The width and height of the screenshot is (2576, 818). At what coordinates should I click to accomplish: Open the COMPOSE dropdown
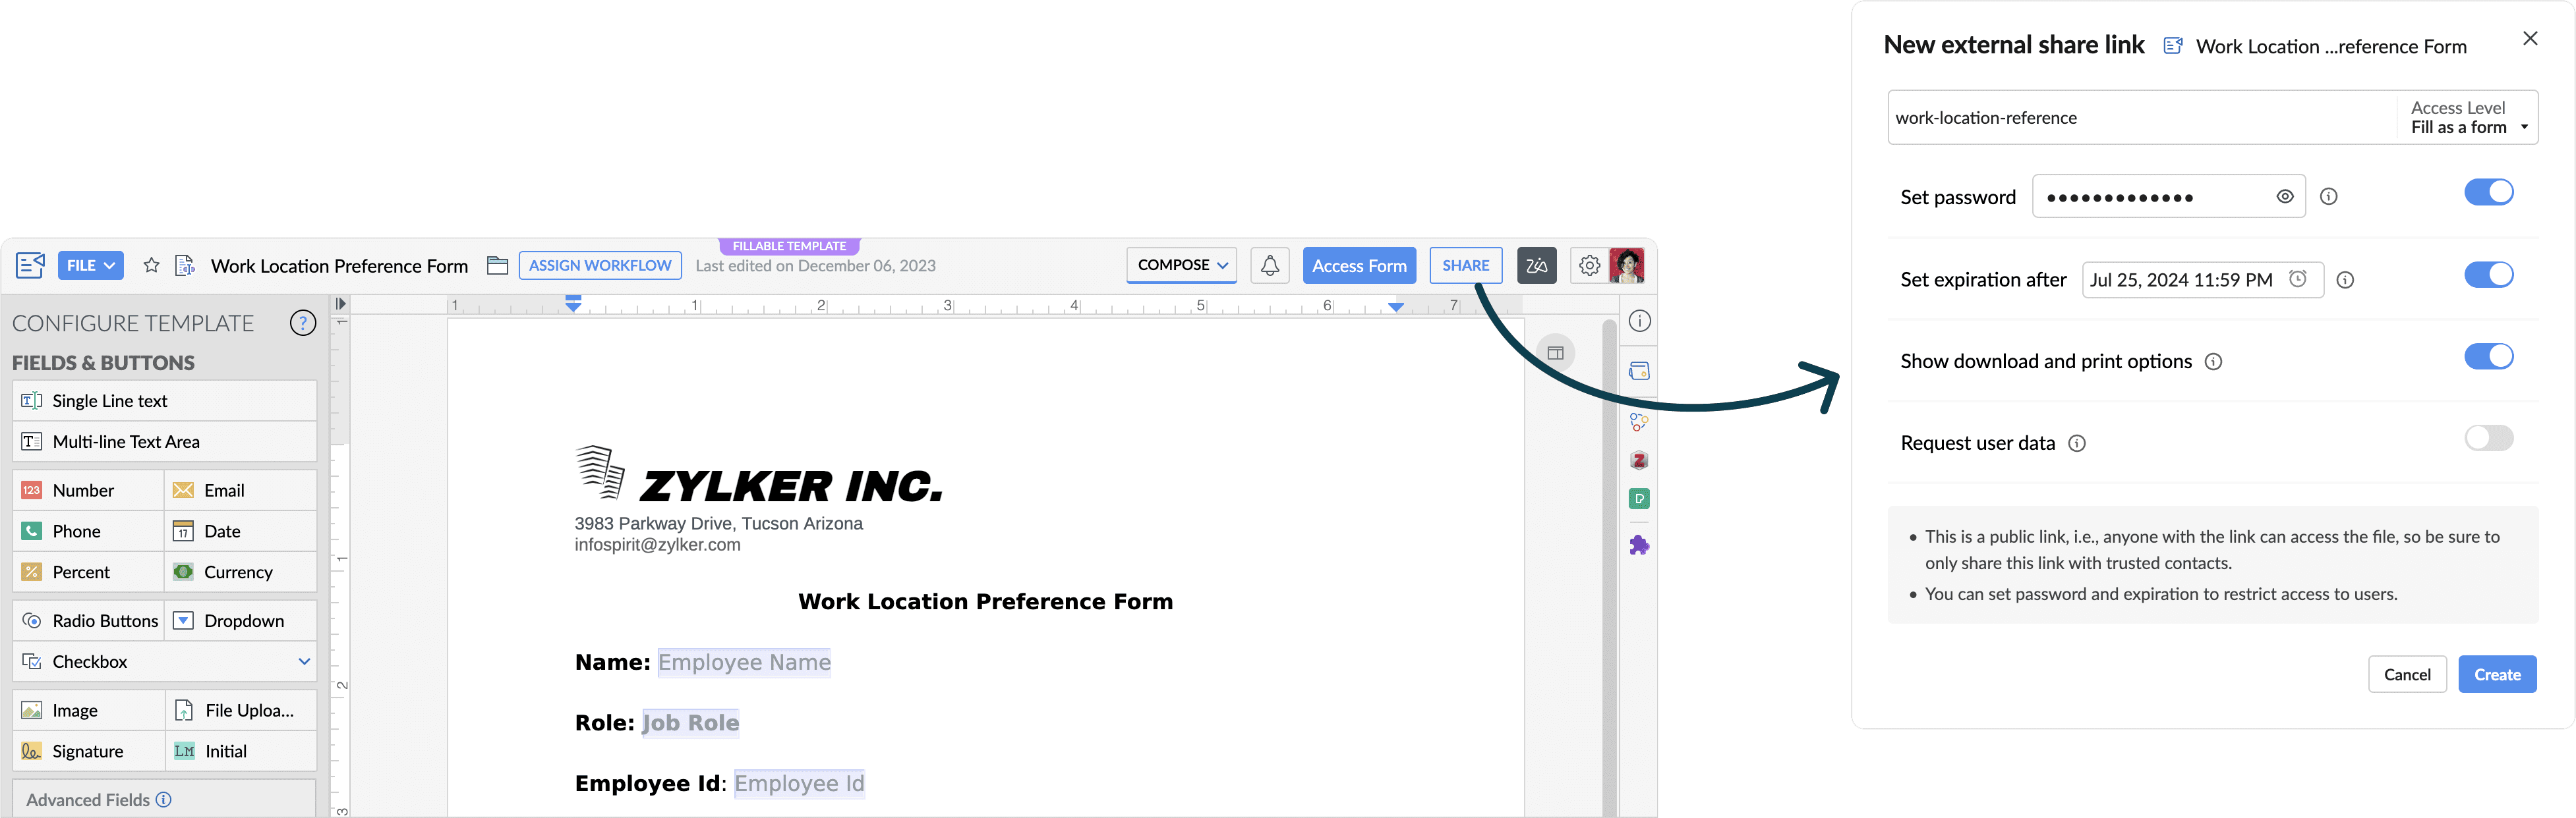click(x=1182, y=265)
